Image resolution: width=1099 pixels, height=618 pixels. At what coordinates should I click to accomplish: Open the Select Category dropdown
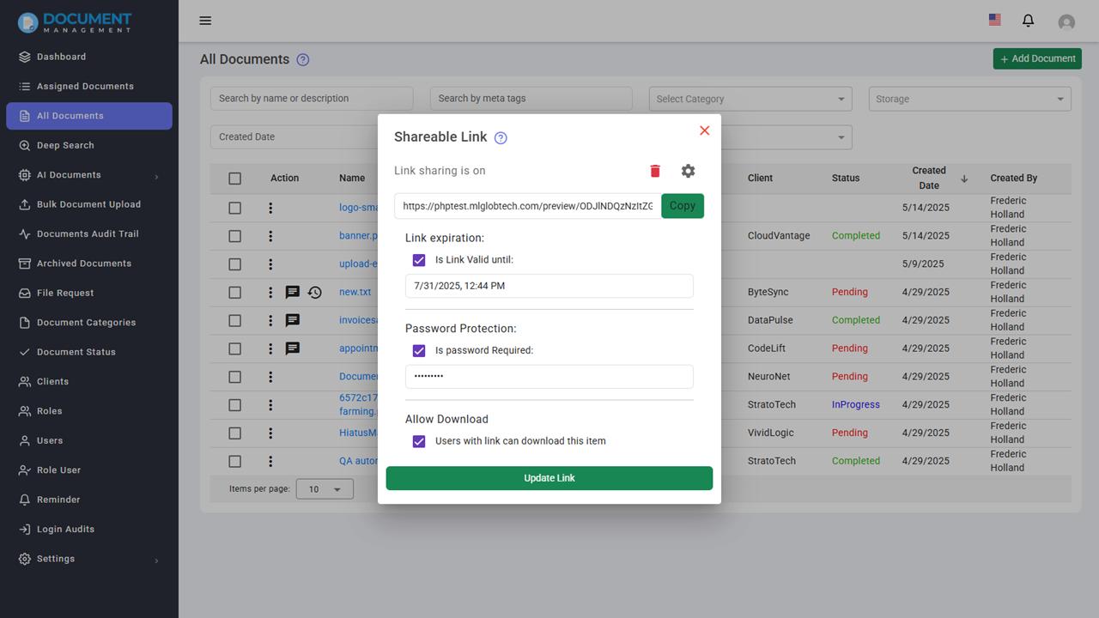point(750,99)
